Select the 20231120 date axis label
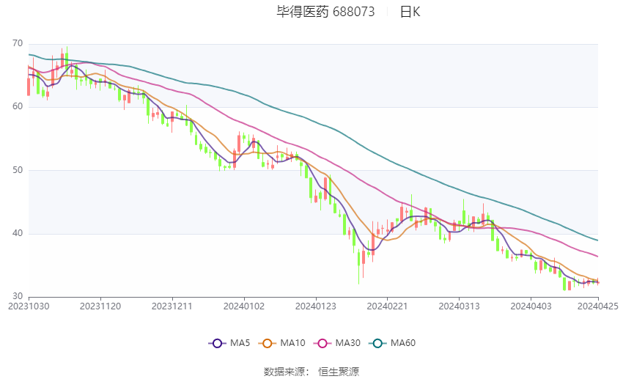623x379 pixels. [x=100, y=306]
